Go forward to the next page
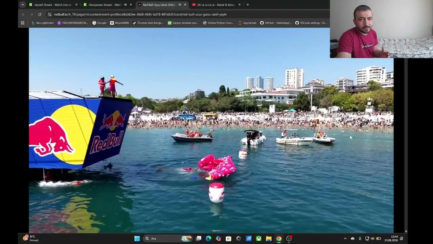The width and height of the screenshot is (433, 244). pos(31,15)
